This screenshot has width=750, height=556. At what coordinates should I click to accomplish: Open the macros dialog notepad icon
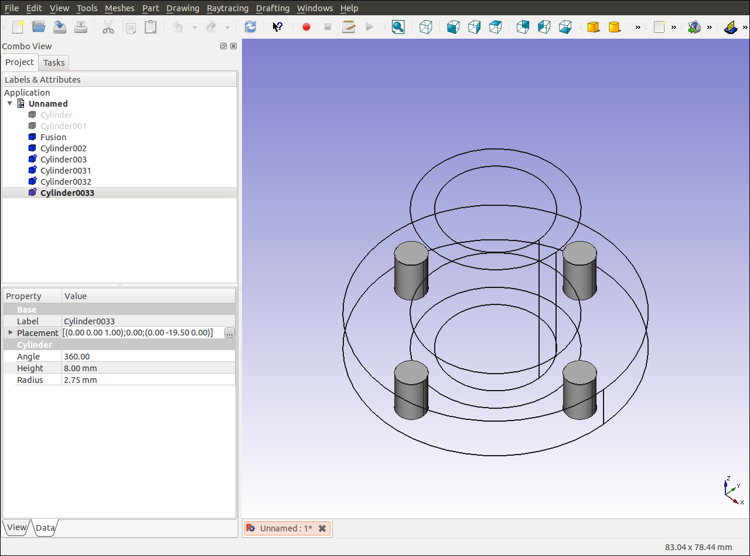point(349,27)
